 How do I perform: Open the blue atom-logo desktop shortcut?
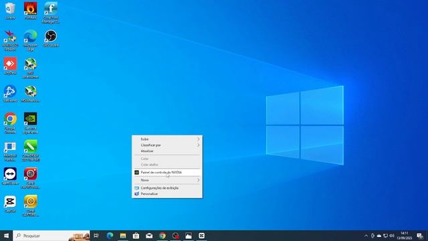10,94
